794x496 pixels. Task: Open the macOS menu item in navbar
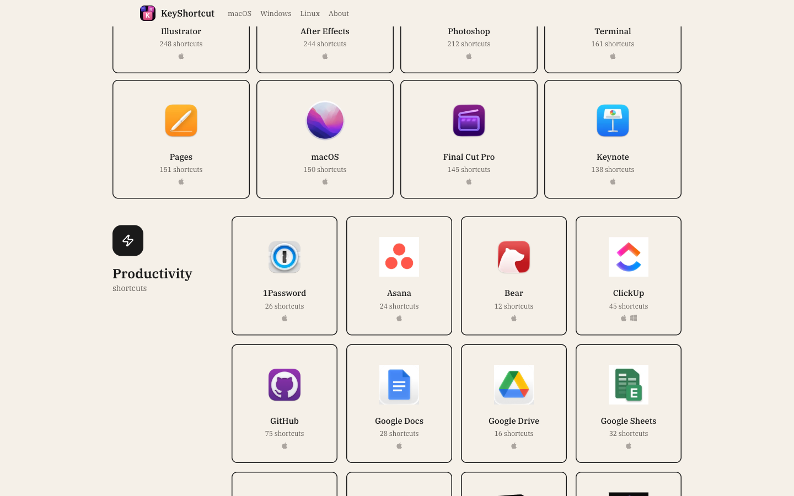click(240, 13)
